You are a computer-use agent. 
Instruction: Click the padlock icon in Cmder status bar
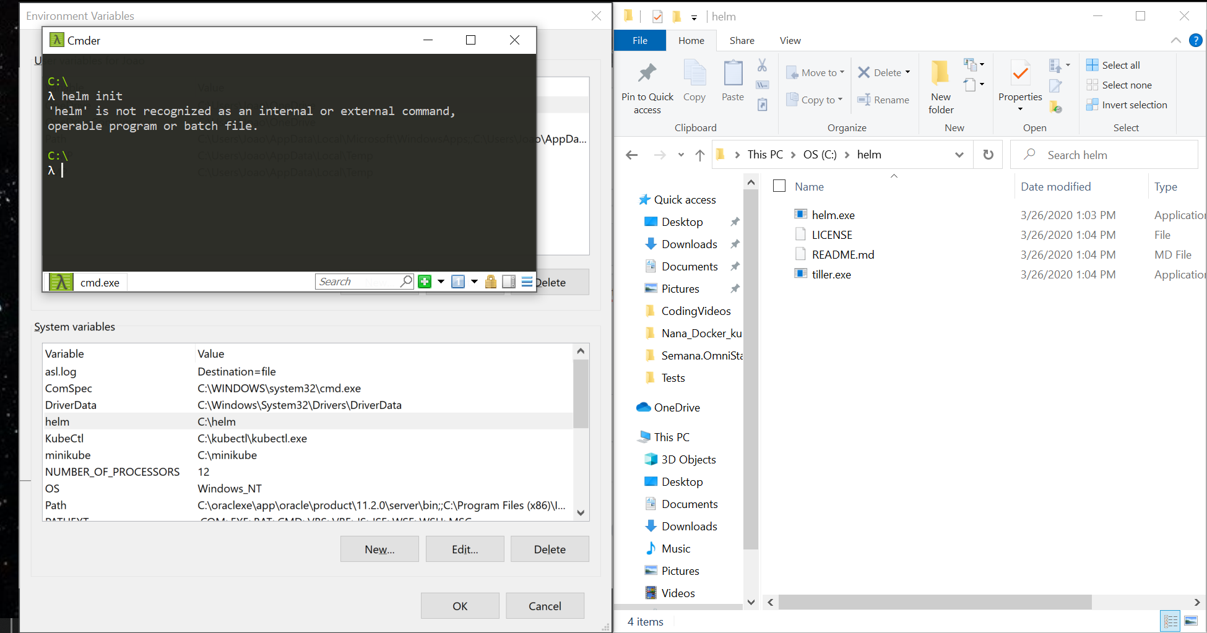491,282
